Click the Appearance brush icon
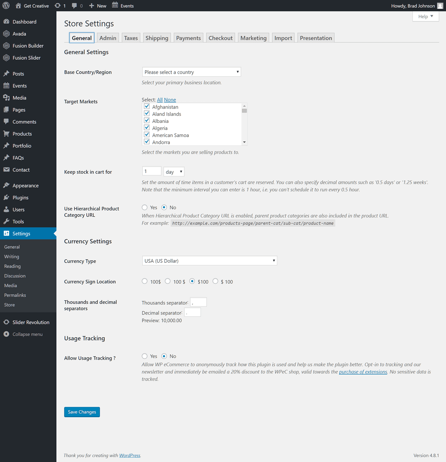446x462 pixels. [6, 185]
